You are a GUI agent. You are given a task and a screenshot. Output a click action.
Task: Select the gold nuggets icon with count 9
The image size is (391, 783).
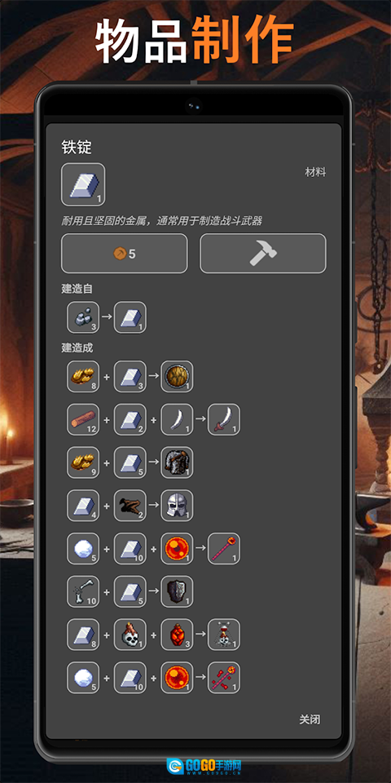(83, 462)
